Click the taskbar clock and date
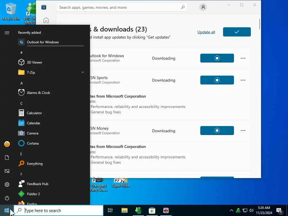The image size is (288, 216). (264, 210)
